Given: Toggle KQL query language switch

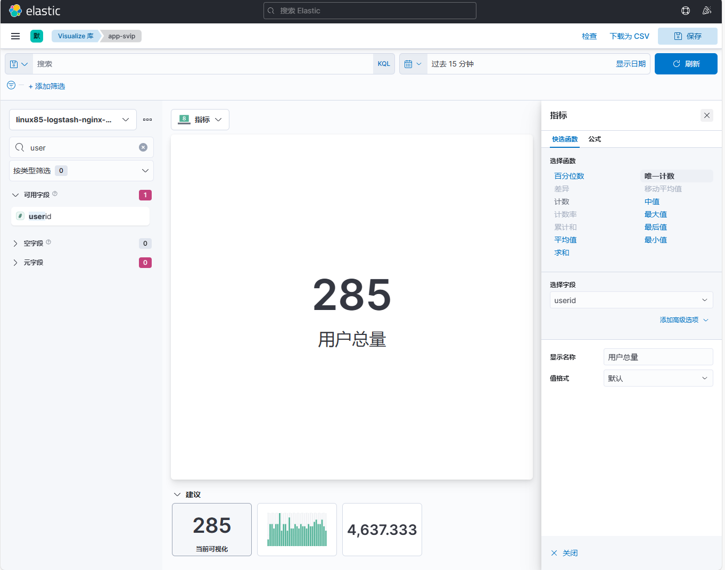Looking at the screenshot, I should click(384, 64).
